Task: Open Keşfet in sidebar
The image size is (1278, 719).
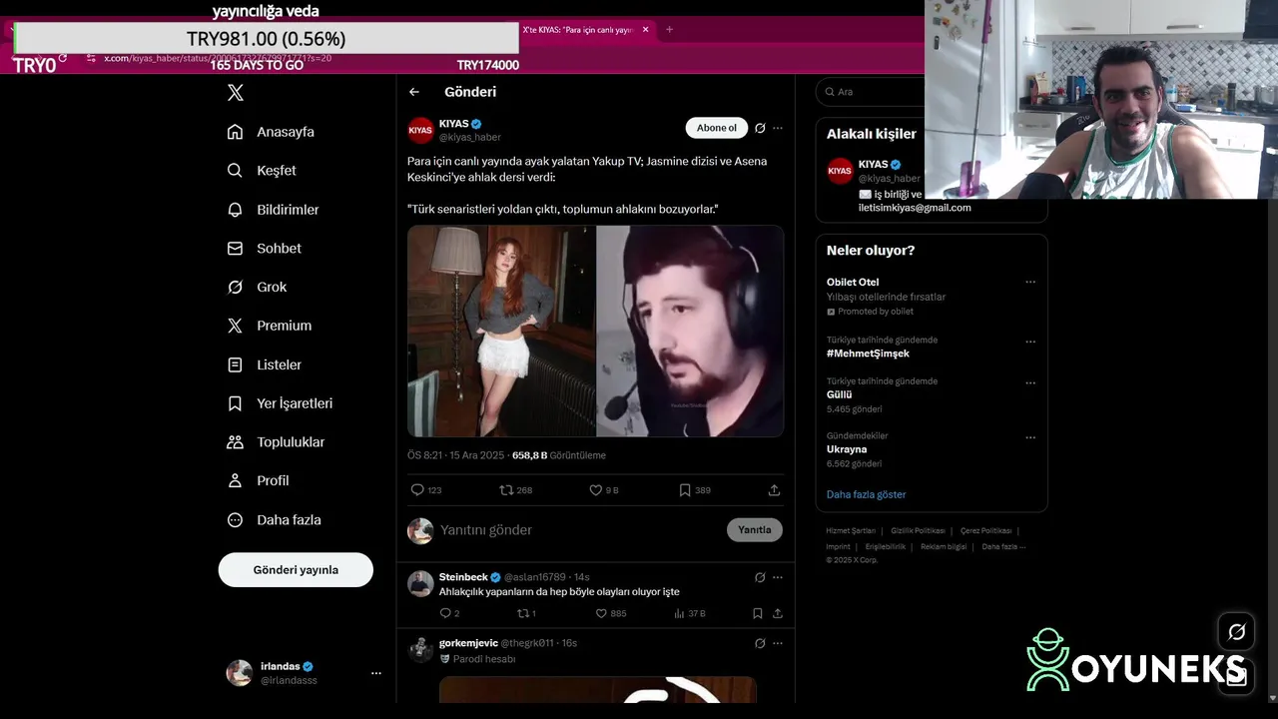Action: 262,171
